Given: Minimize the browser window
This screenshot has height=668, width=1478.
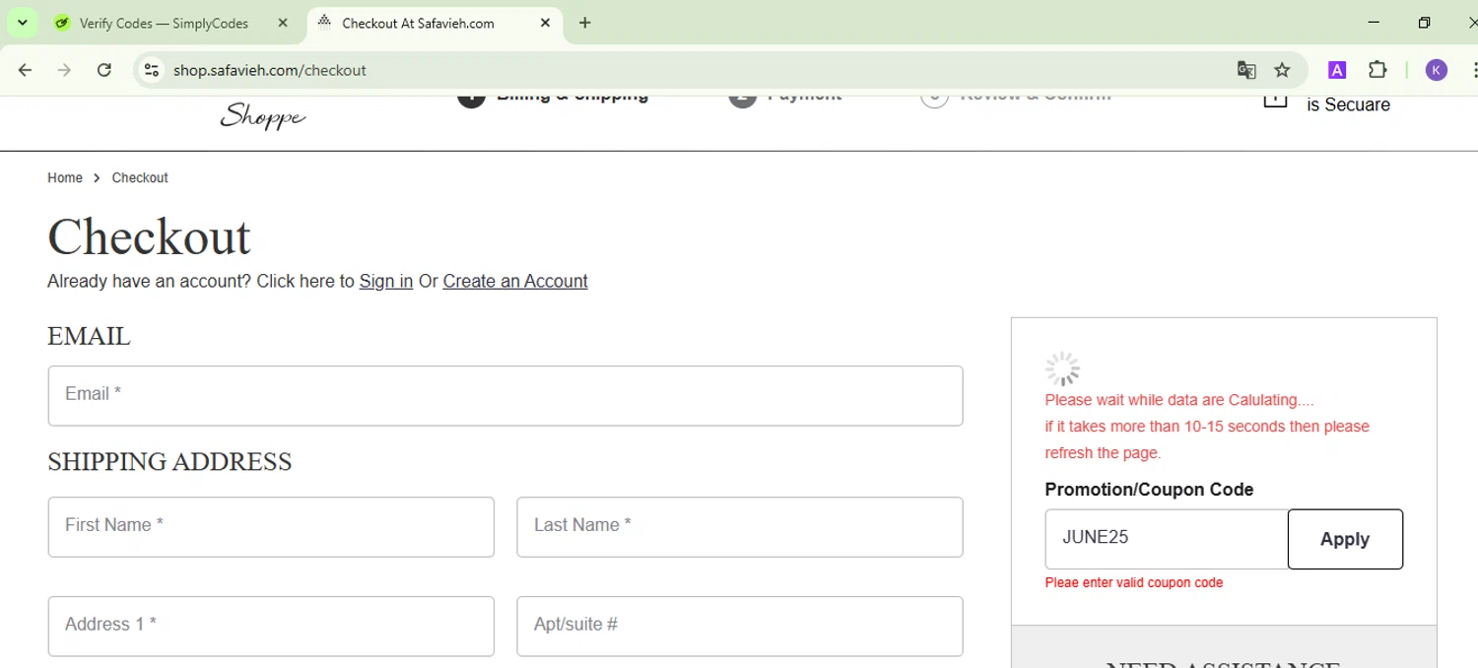Looking at the screenshot, I should tap(1376, 23).
